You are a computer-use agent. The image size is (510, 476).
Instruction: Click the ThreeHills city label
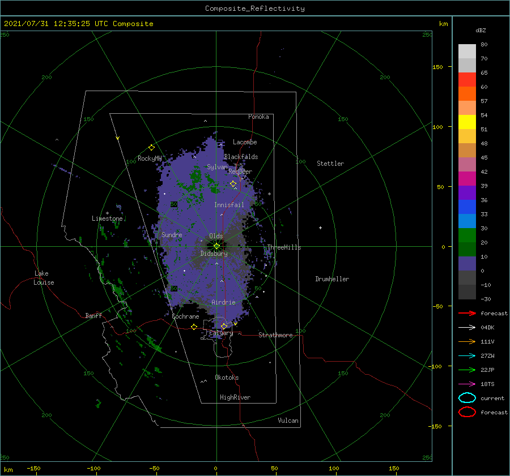point(284,247)
